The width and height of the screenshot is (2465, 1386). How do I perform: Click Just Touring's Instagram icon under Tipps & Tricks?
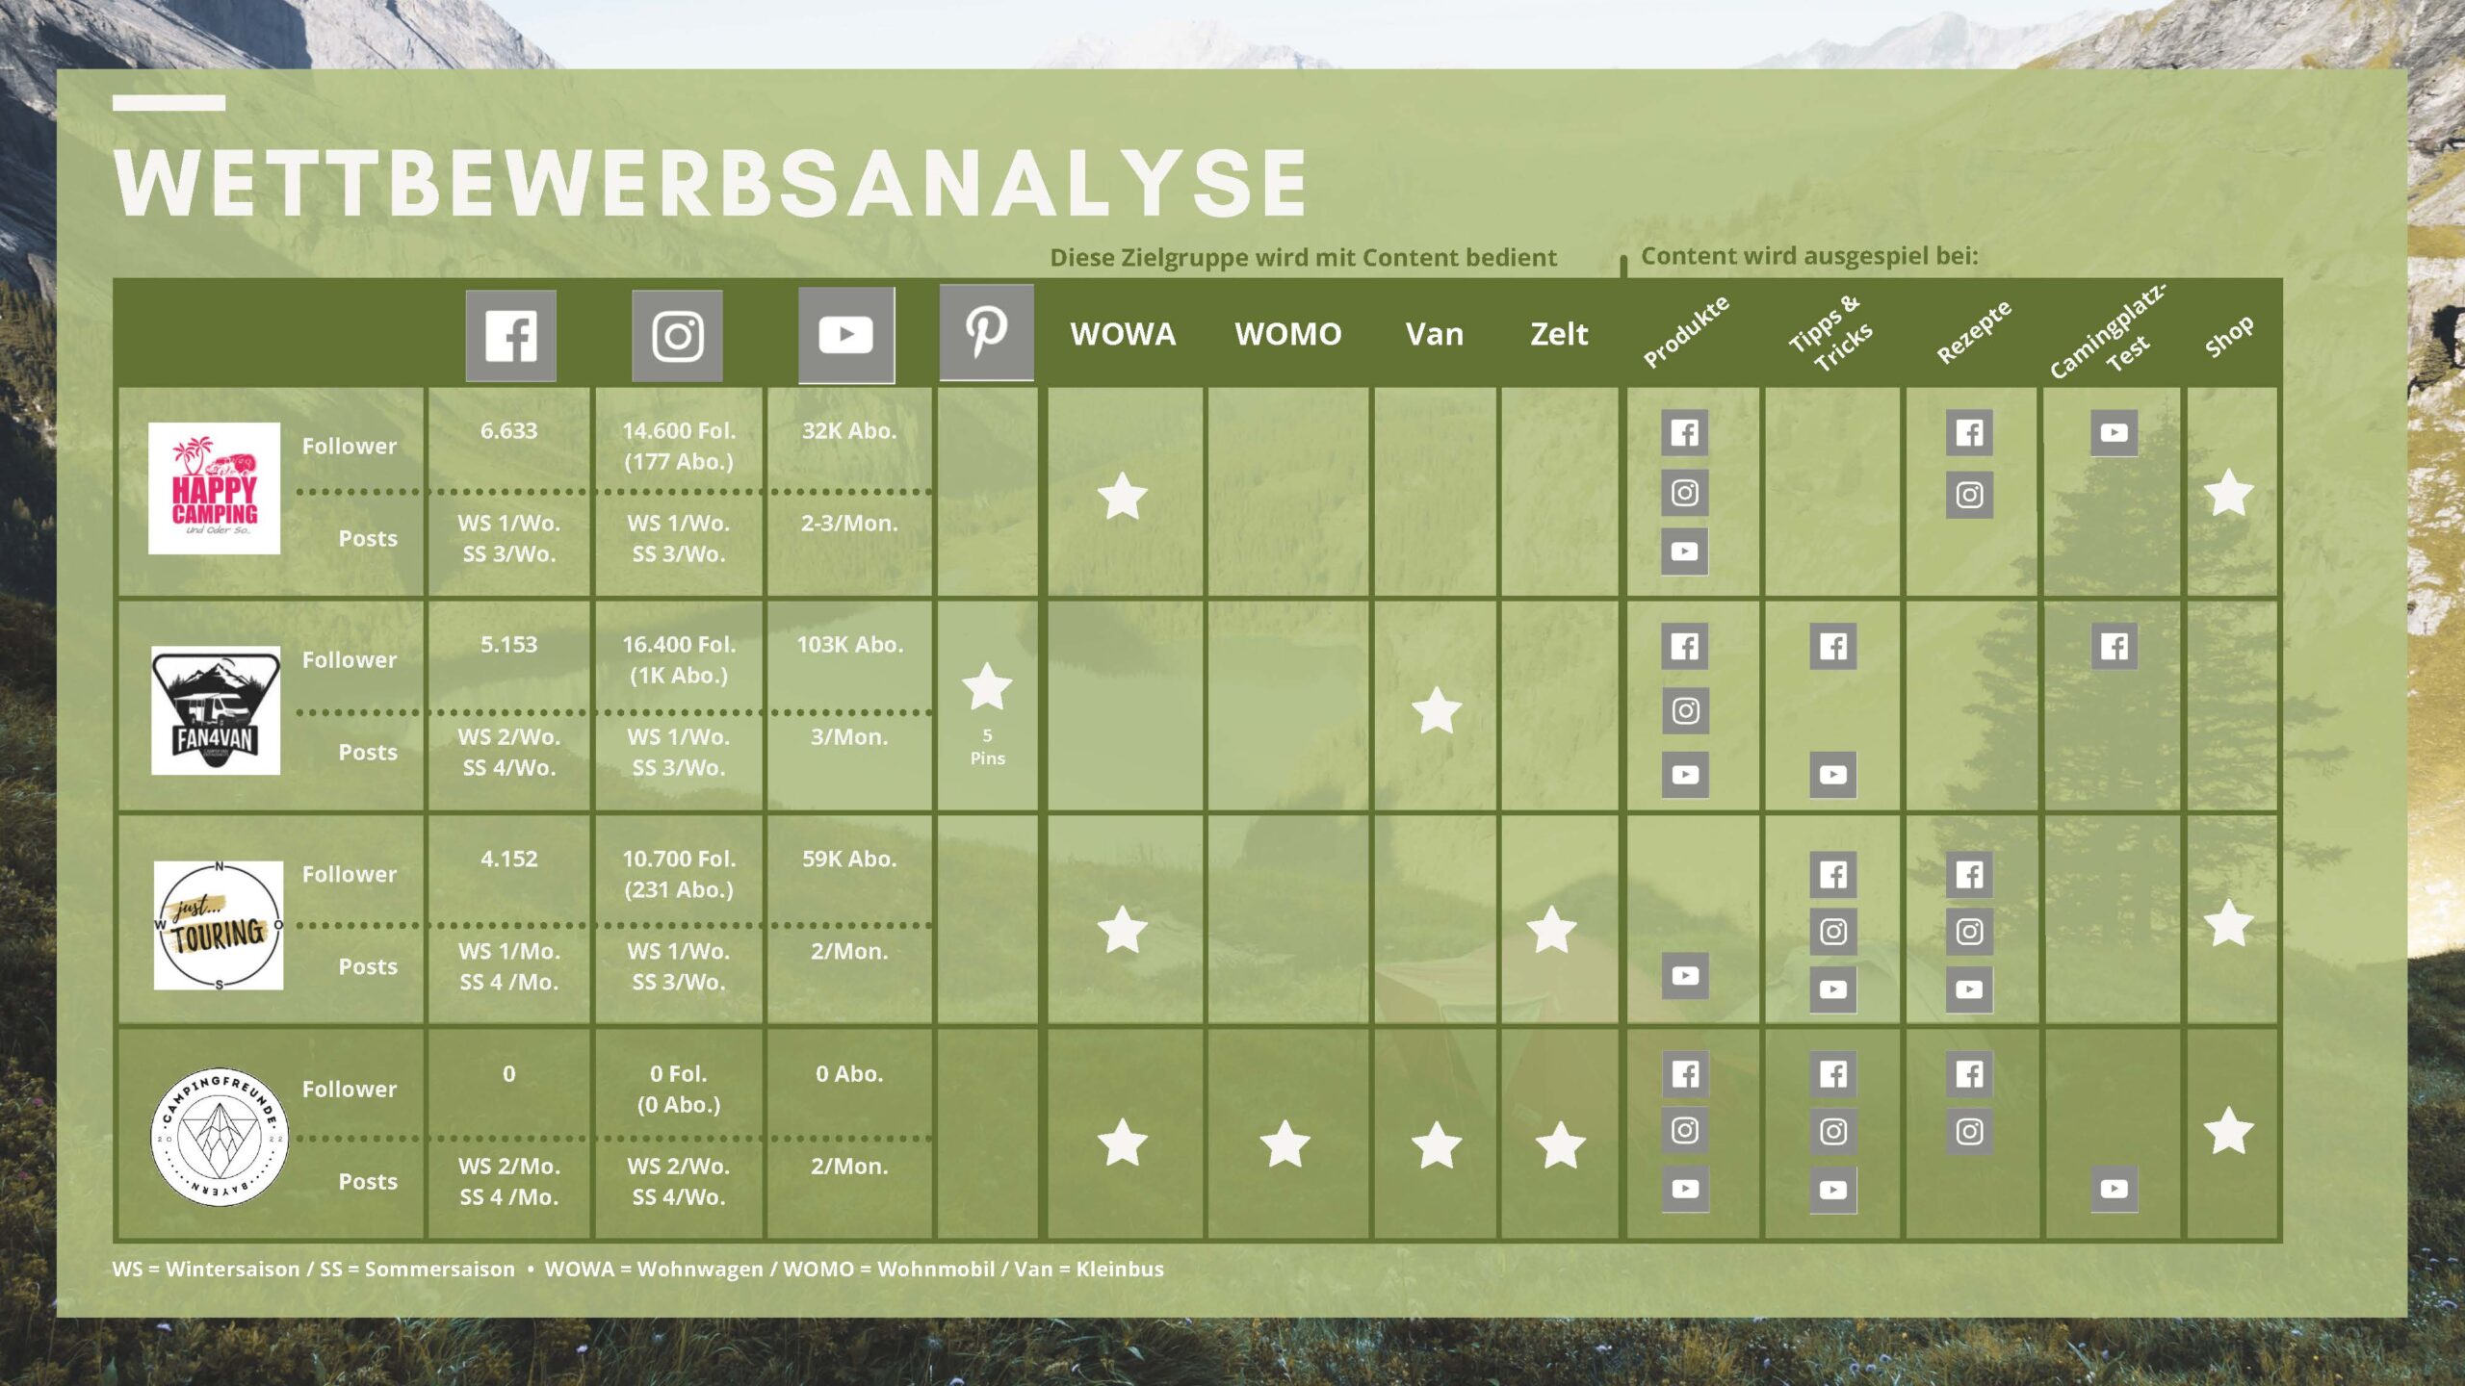click(1832, 932)
